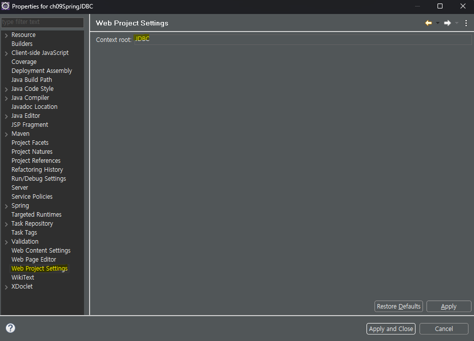Select Spring item in tree
The height and width of the screenshot is (341, 474).
click(20, 206)
